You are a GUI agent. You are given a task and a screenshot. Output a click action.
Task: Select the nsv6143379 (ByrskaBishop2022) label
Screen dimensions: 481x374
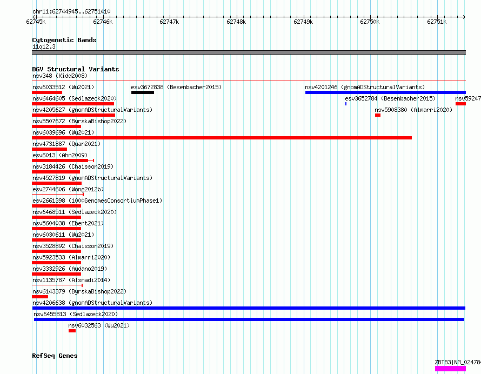[79, 291]
